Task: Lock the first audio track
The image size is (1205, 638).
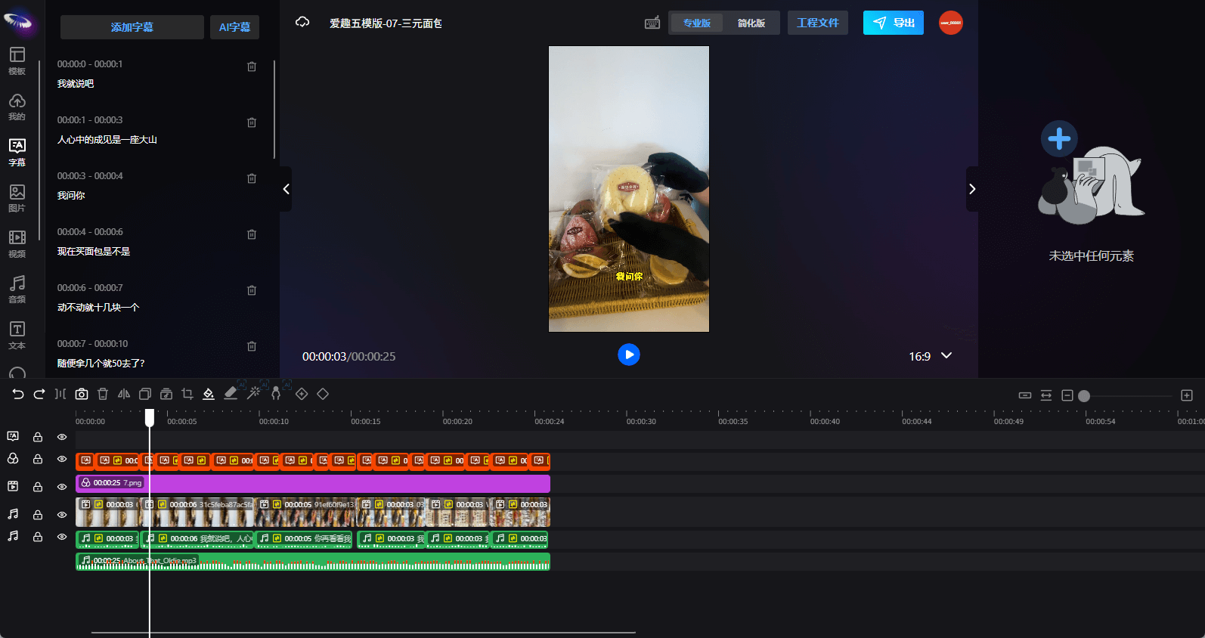Action: click(38, 515)
